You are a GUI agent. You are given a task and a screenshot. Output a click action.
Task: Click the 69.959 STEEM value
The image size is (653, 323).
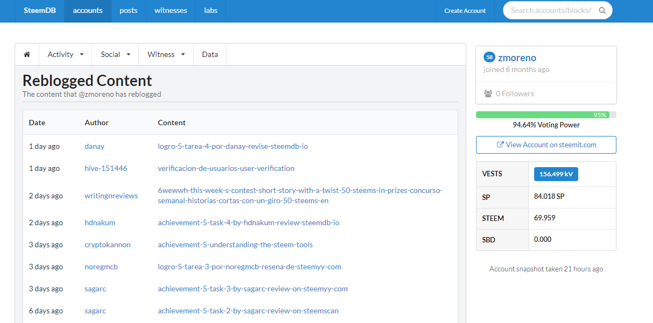tap(545, 218)
